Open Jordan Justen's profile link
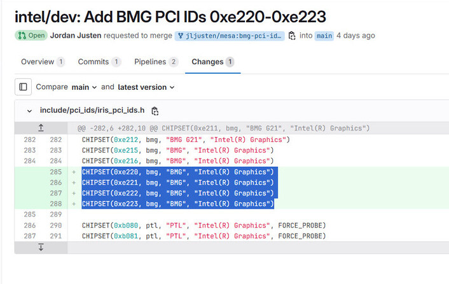 75,36
